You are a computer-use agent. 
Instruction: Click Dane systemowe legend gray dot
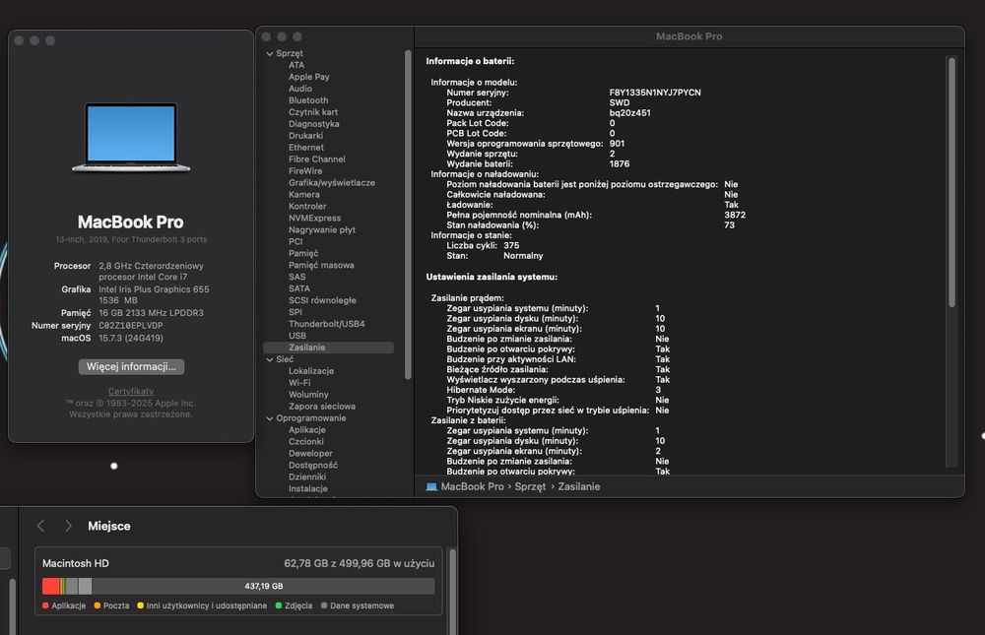[324, 606]
